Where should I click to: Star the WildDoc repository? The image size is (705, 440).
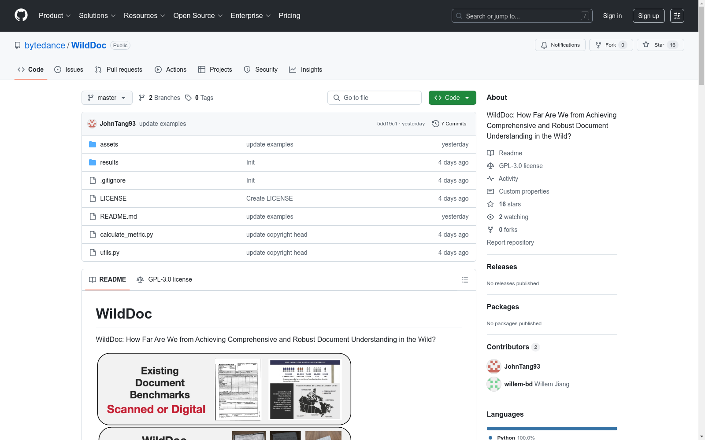(x=660, y=45)
